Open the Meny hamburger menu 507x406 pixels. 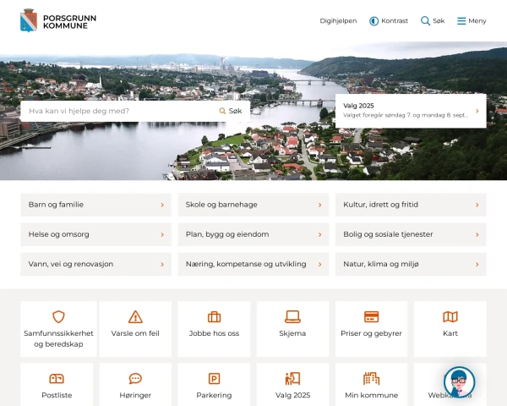click(x=472, y=21)
